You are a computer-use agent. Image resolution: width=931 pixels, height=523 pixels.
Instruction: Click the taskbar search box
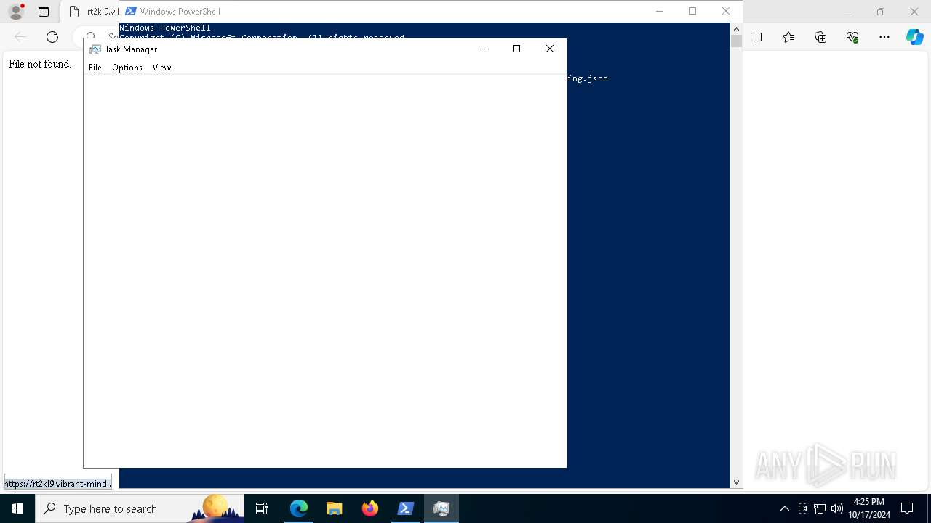click(x=140, y=508)
